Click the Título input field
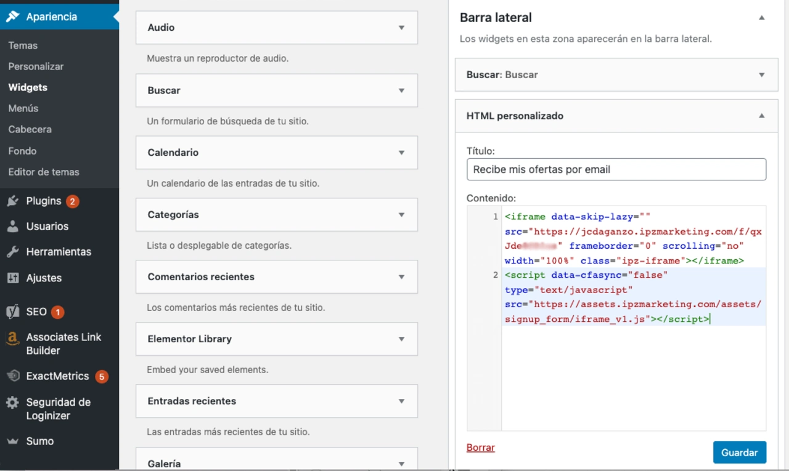This screenshot has width=789, height=471. pyautogui.click(x=616, y=169)
